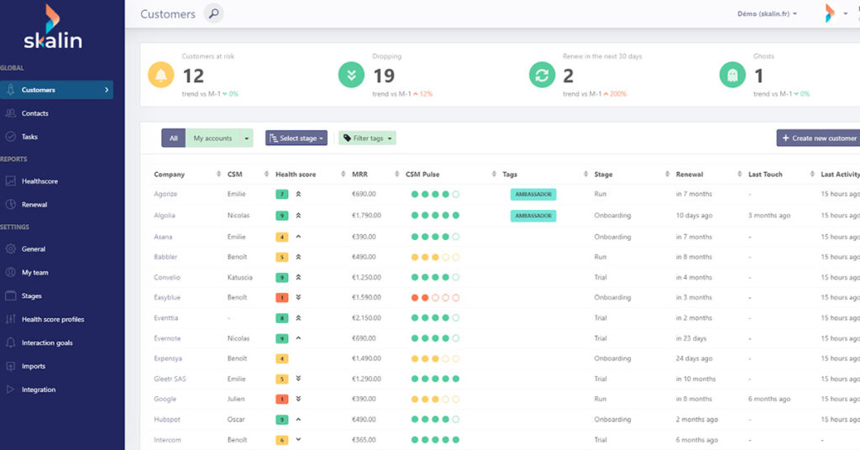Sort table by Health score column header
Viewport: 860px width, 450px height.
[296, 175]
